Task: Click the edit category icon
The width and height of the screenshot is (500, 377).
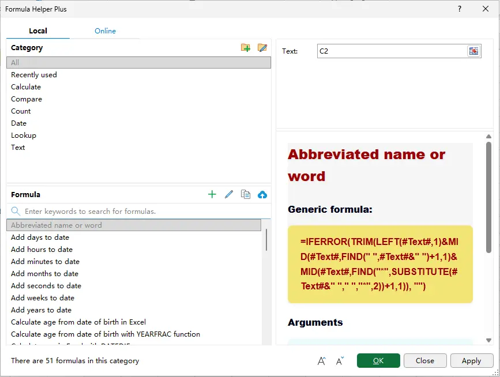Action: (262, 48)
